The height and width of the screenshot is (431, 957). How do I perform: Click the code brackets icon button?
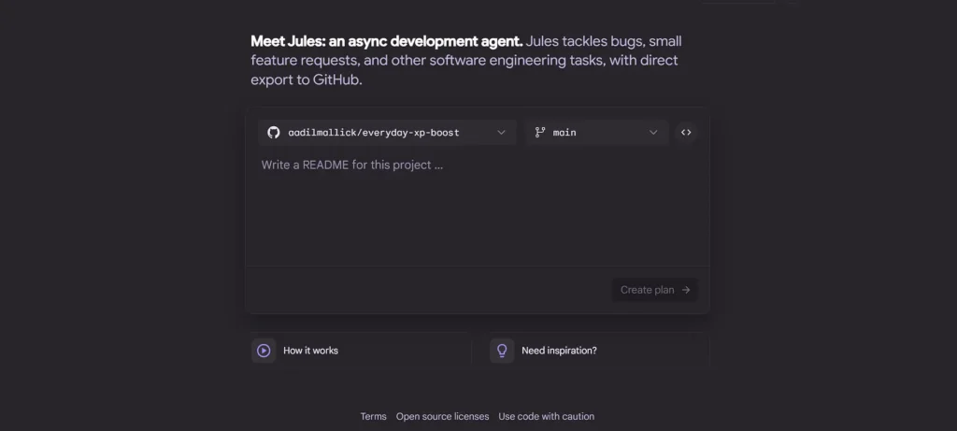coord(686,133)
